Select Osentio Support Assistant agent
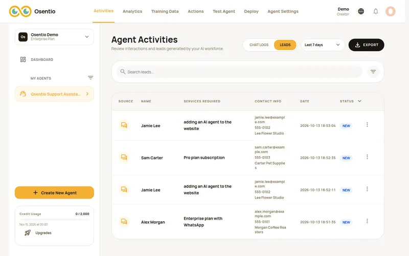 54,94
